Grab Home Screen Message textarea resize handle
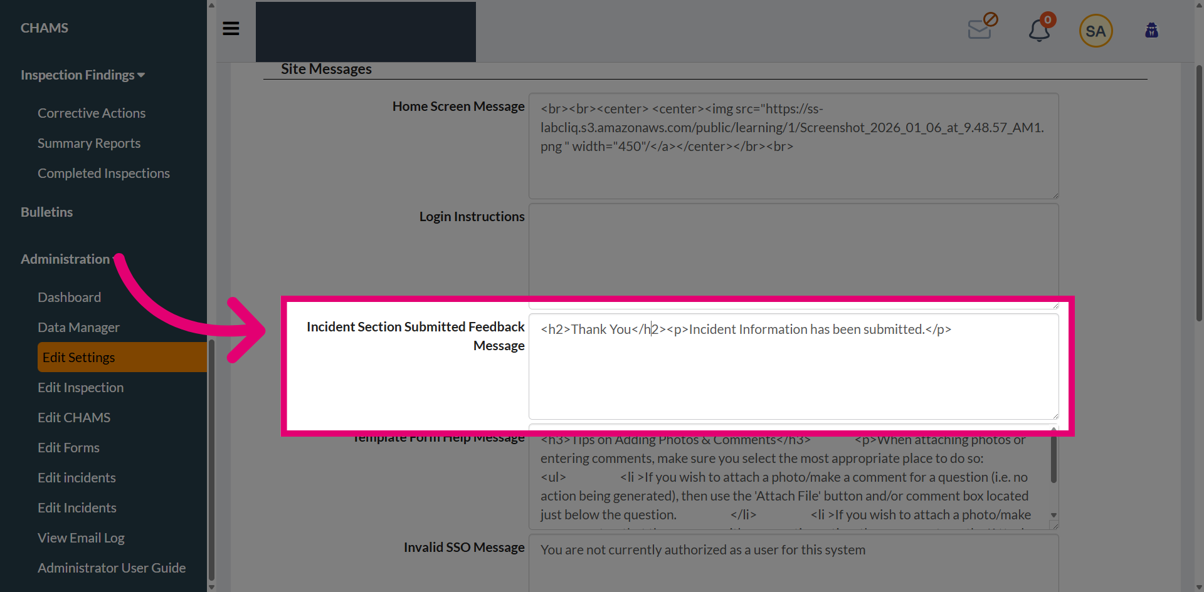 pos(1055,195)
